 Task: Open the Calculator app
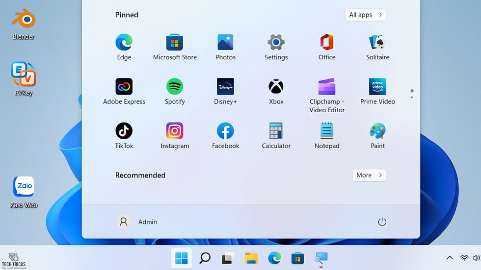(x=276, y=136)
